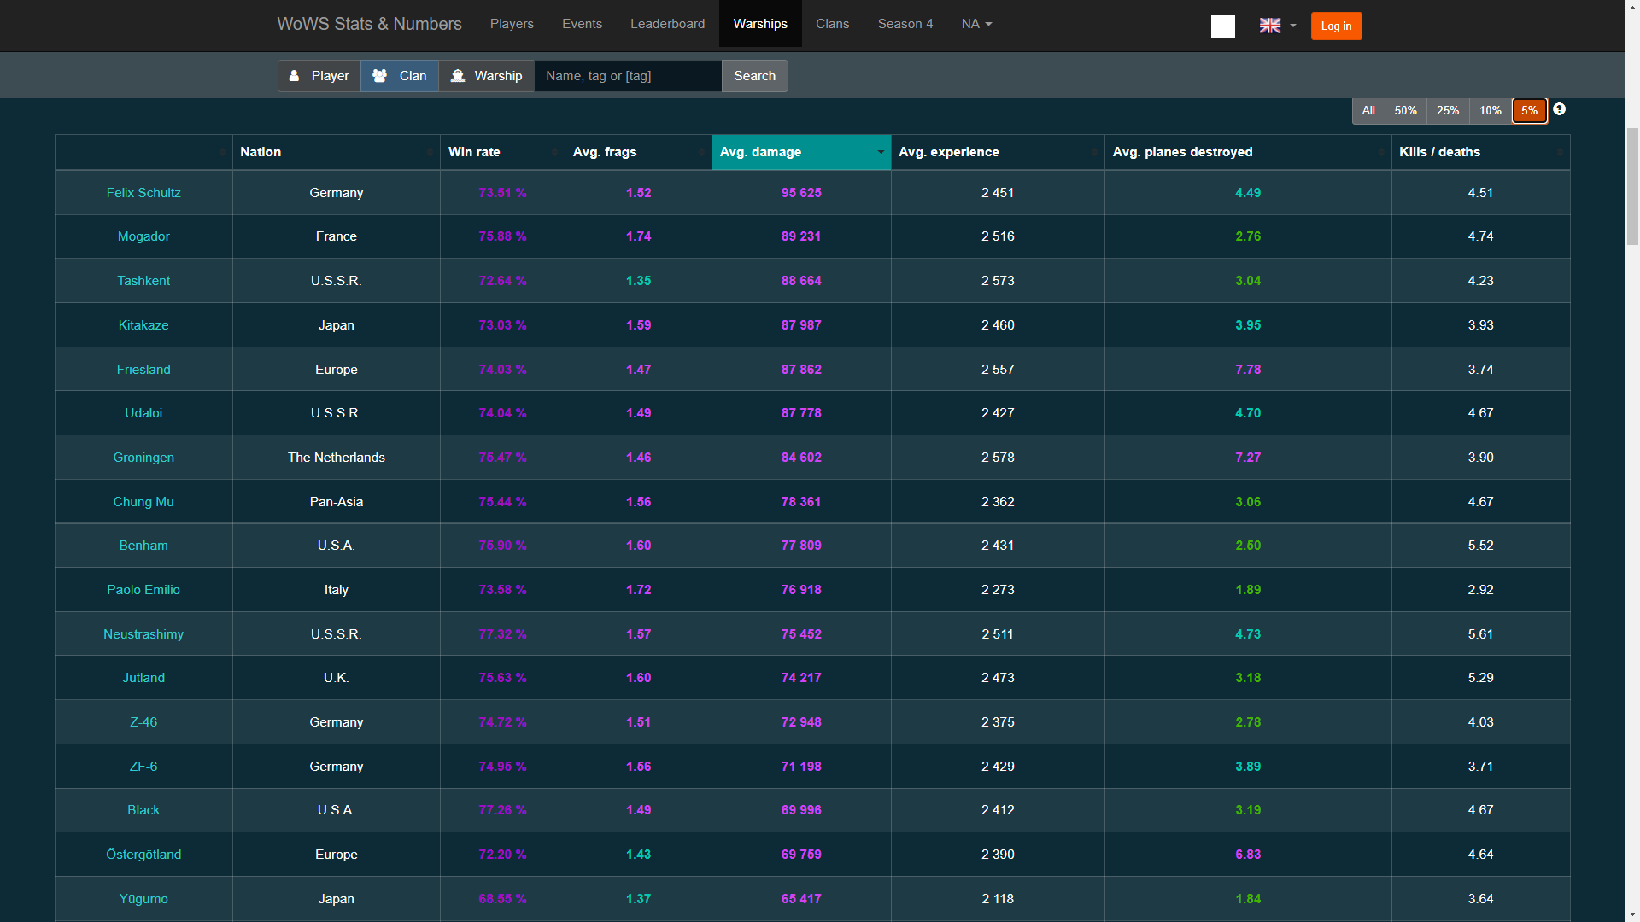Open the Leaderboard nav item
The width and height of the screenshot is (1640, 922).
[667, 24]
